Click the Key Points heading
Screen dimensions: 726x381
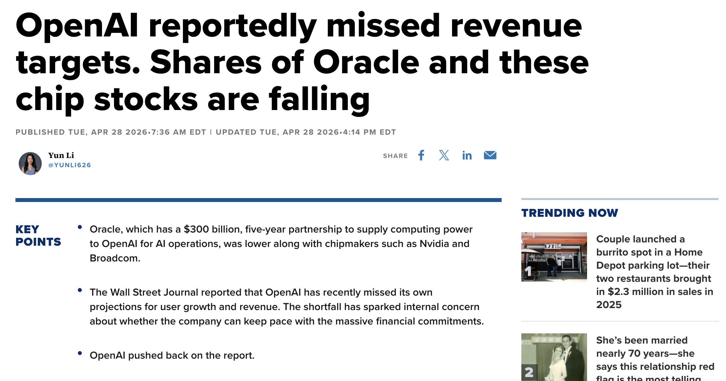click(38, 235)
